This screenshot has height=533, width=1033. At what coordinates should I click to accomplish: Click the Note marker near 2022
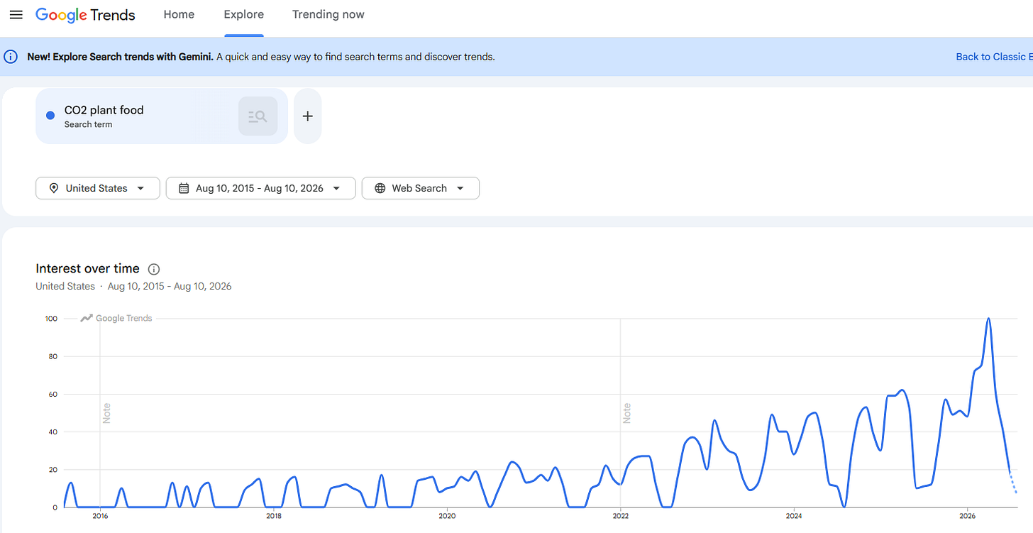626,413
